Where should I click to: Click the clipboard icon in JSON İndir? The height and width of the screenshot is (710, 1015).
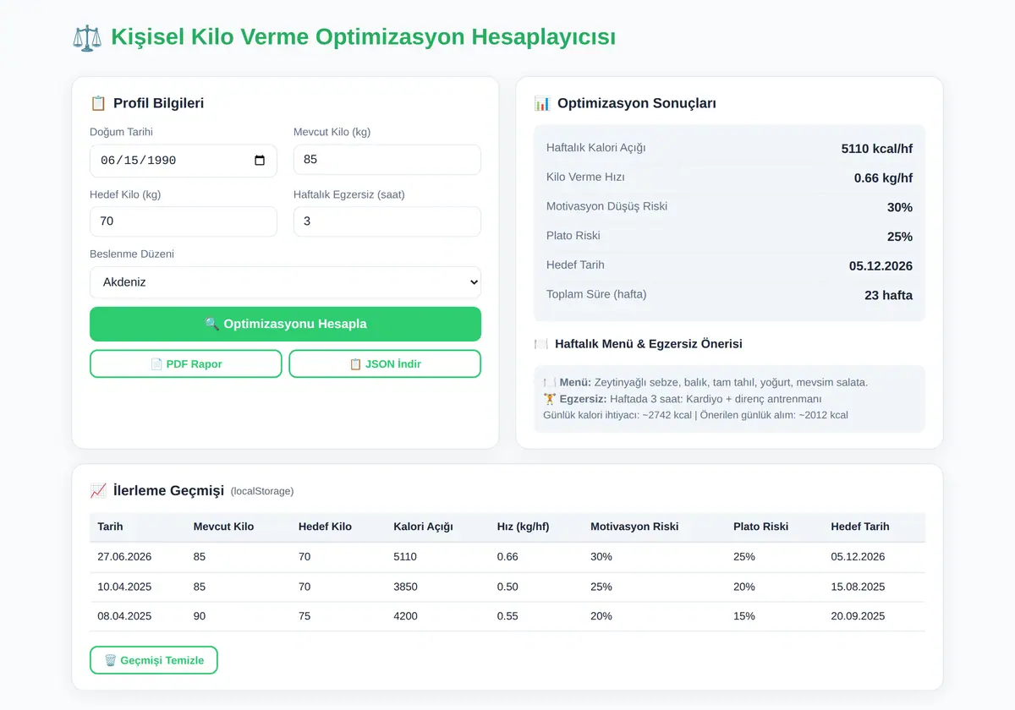tap(355, 364)
